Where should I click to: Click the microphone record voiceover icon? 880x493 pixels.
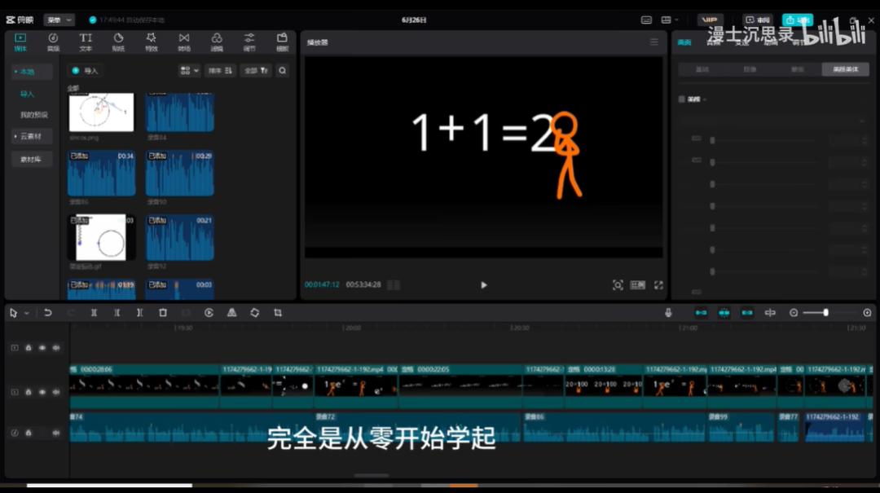point(668,313)
